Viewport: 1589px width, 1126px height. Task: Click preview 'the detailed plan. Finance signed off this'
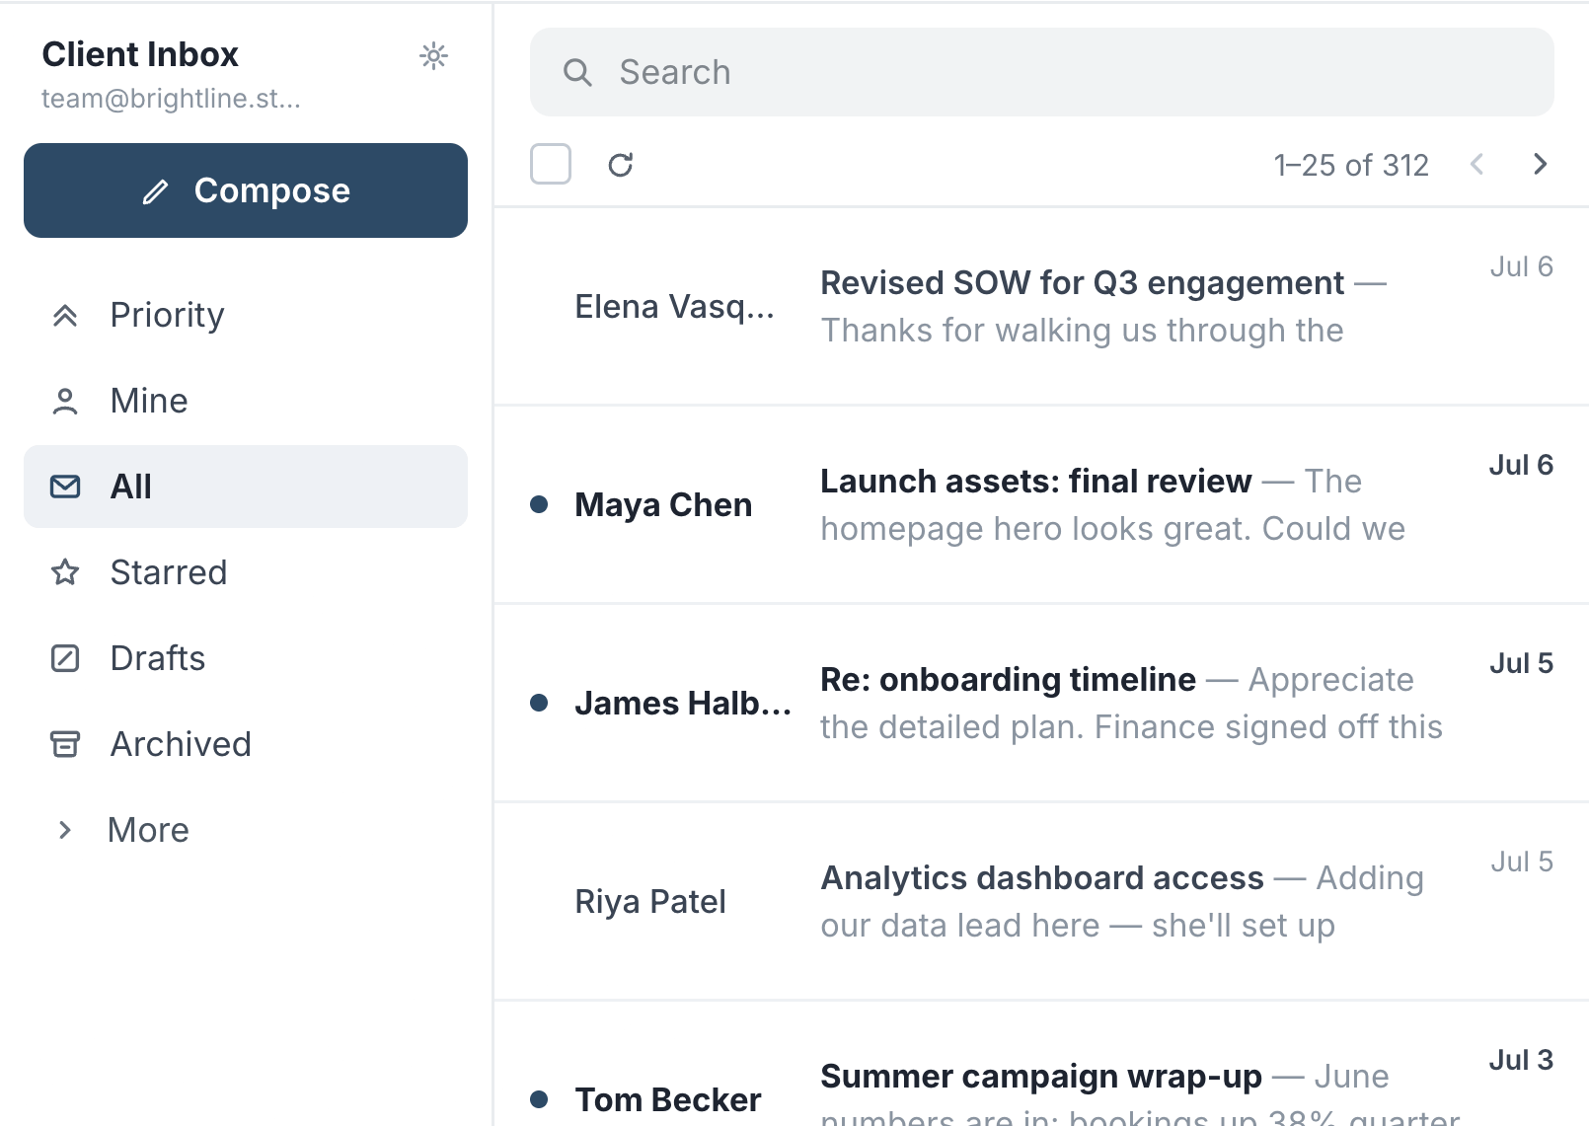[1132, 727]
